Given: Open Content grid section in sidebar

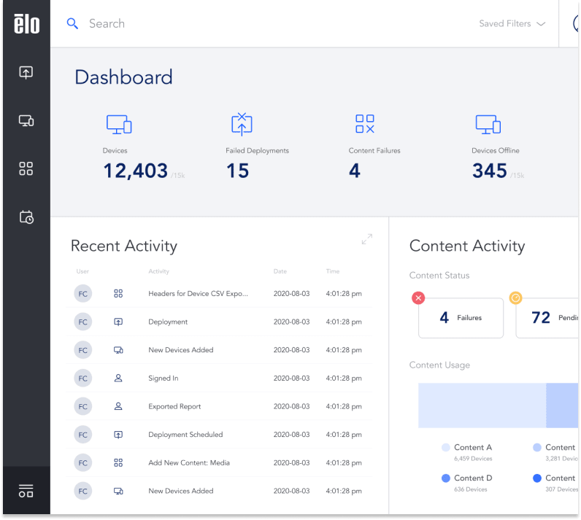Looking at the screenshot, I should coord(26,168).
